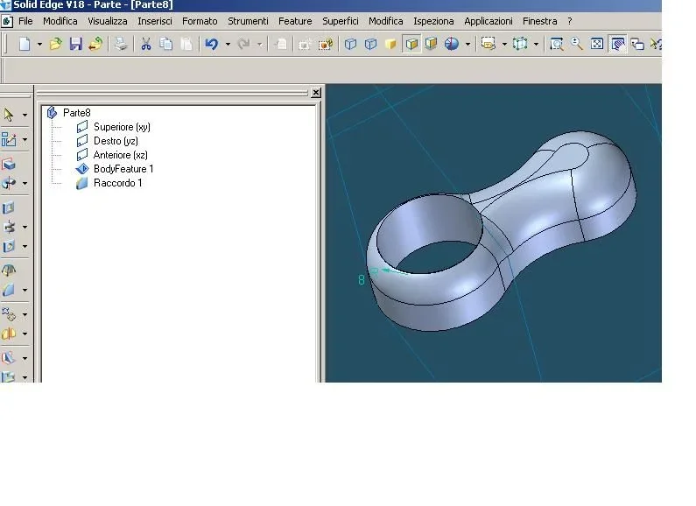Select the Superiore (xy) reference plane
The height and width of the screenshot is (506, 696).
pos(122,127)
